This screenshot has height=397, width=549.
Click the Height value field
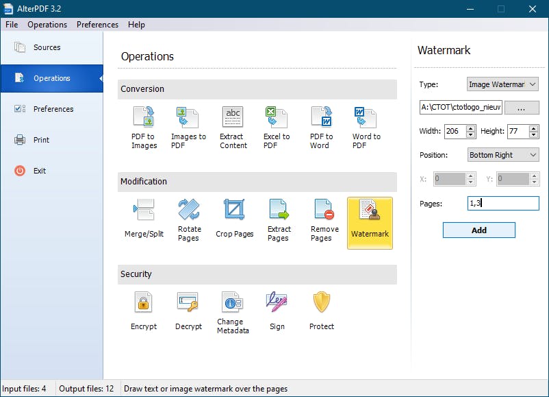click(x=518, y=131)
